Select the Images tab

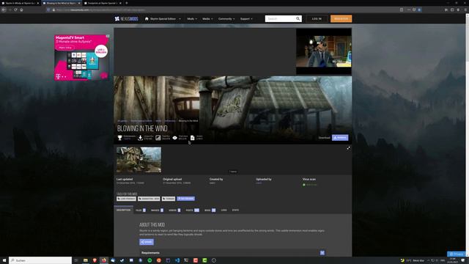(157, 210)
